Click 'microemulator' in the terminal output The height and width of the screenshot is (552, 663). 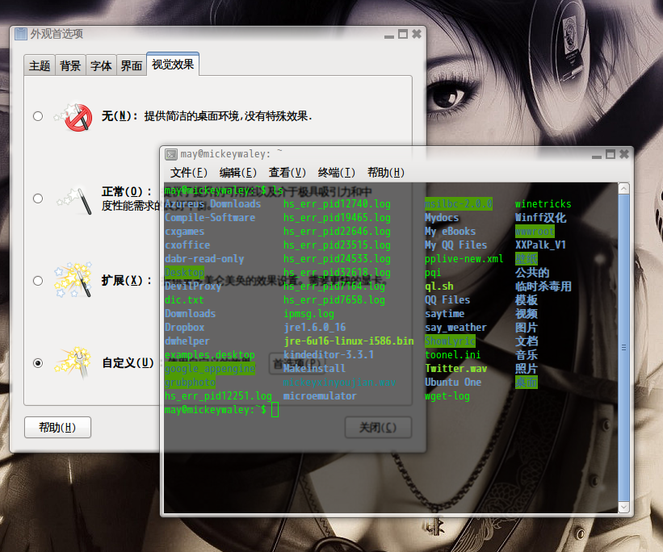(x=320, y=396)
